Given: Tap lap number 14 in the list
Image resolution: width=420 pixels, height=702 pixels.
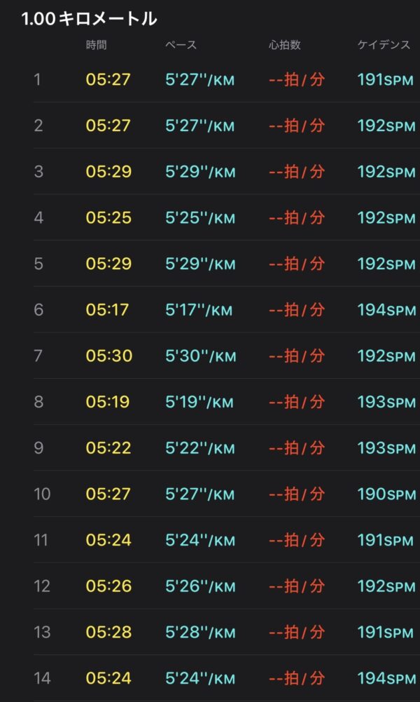Looking at the screenshot, I should click(x=42, y=678).
